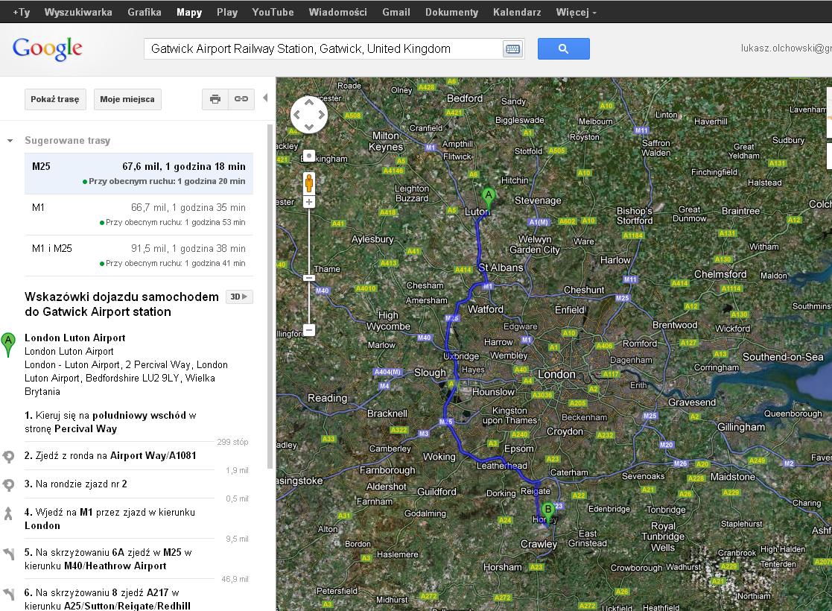Click the Pokaż trasę button
The width and height of the screenshot is (832, 611).
54,99
